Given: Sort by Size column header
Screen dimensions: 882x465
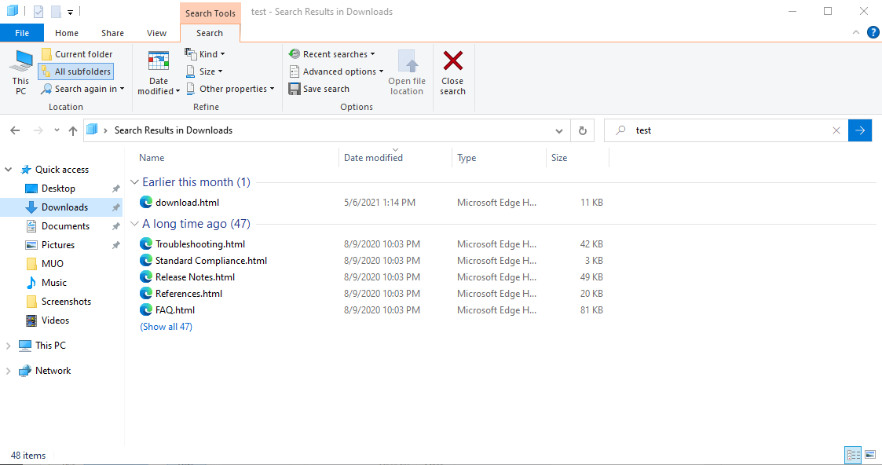Looking at the screenshot, I should (559, 158).
